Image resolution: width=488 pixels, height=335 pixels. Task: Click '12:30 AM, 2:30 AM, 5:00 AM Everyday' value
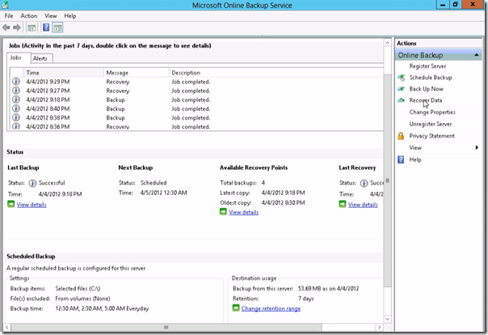click(102, 308)
